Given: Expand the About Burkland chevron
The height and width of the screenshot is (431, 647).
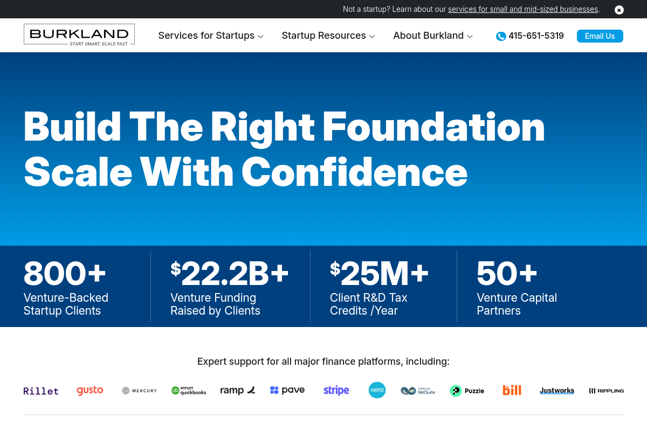Looking at the screenshot, I should 470,37.
